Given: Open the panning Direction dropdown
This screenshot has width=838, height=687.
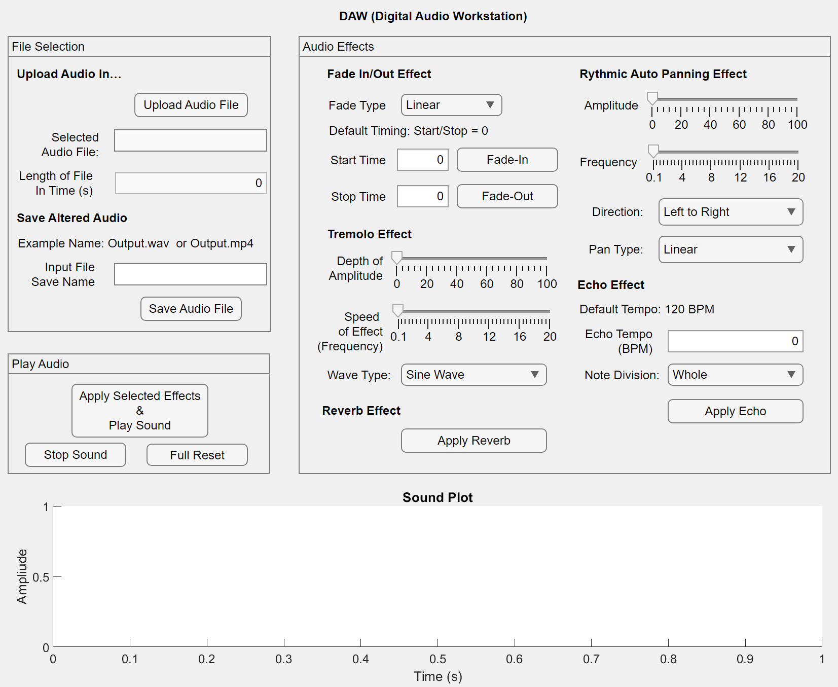Looking at the screenshot, I should coord(730,212).
